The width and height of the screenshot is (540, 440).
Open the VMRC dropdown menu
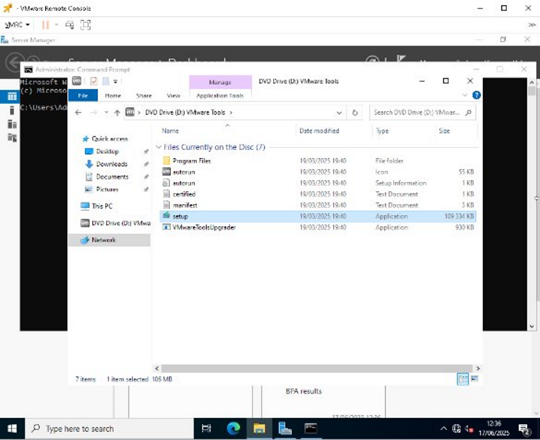[17, 25]
